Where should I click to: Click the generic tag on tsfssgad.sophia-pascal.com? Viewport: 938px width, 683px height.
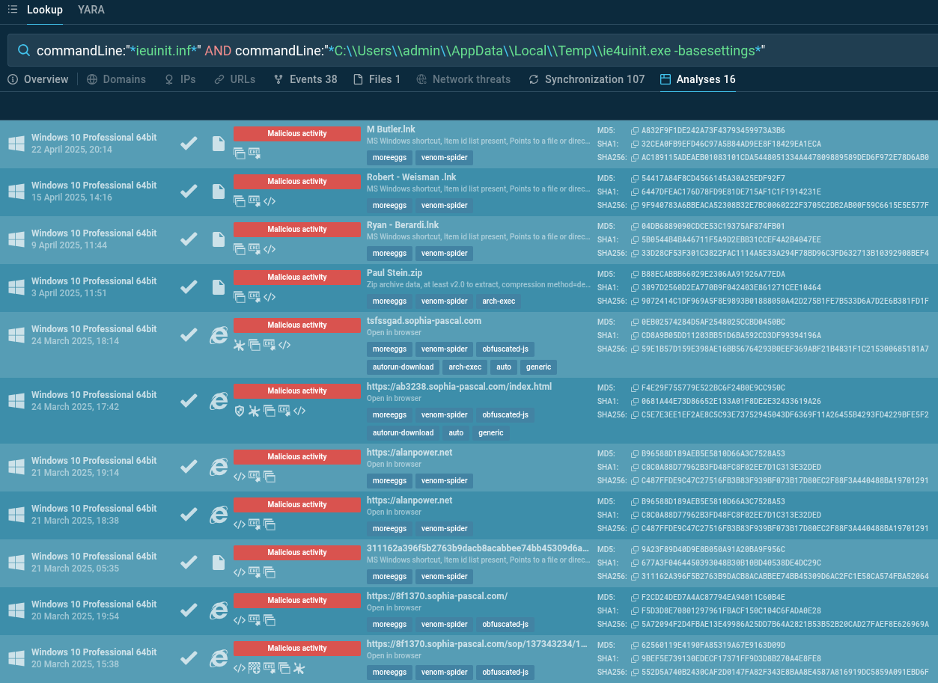pos(538,367)
